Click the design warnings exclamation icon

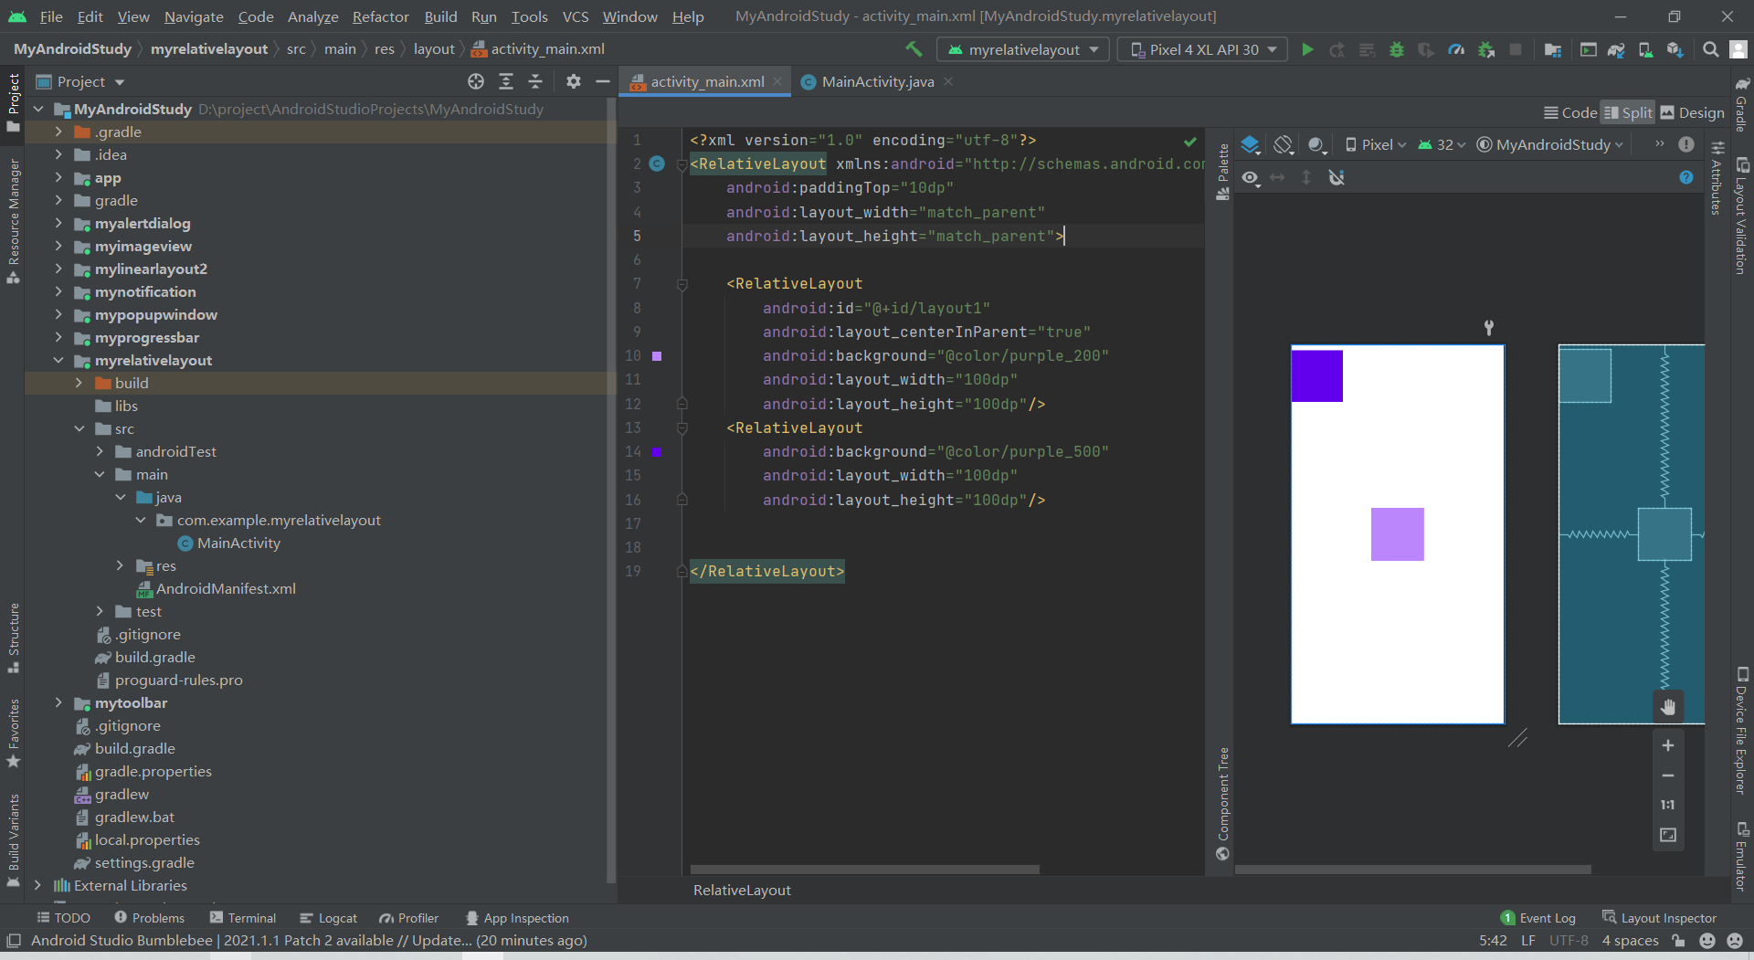(1686, 144)
